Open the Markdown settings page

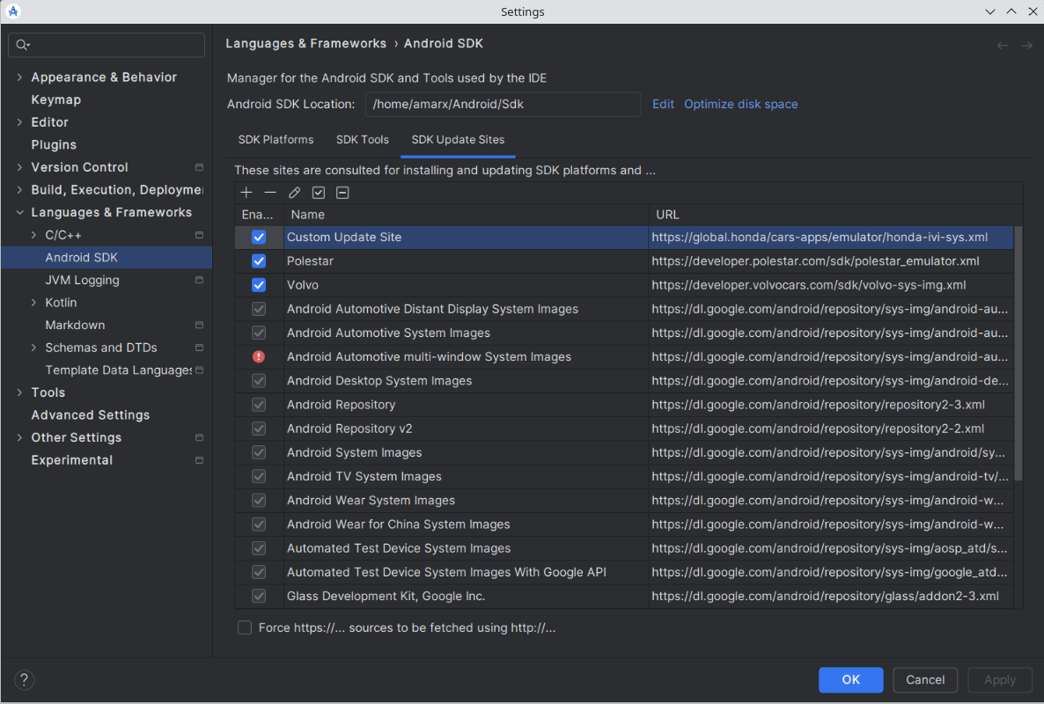(75, 325)
